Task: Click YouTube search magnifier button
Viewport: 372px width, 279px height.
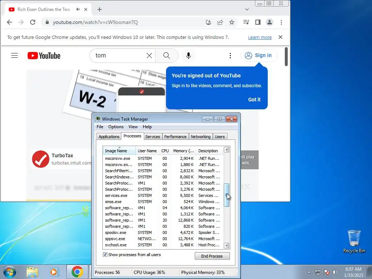Action: click(167, 56)
